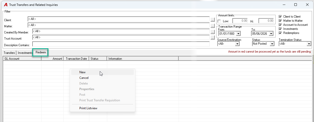Sort by GL Account column header
This screenshot has height=122, width=314.
[x=22, y=59]
